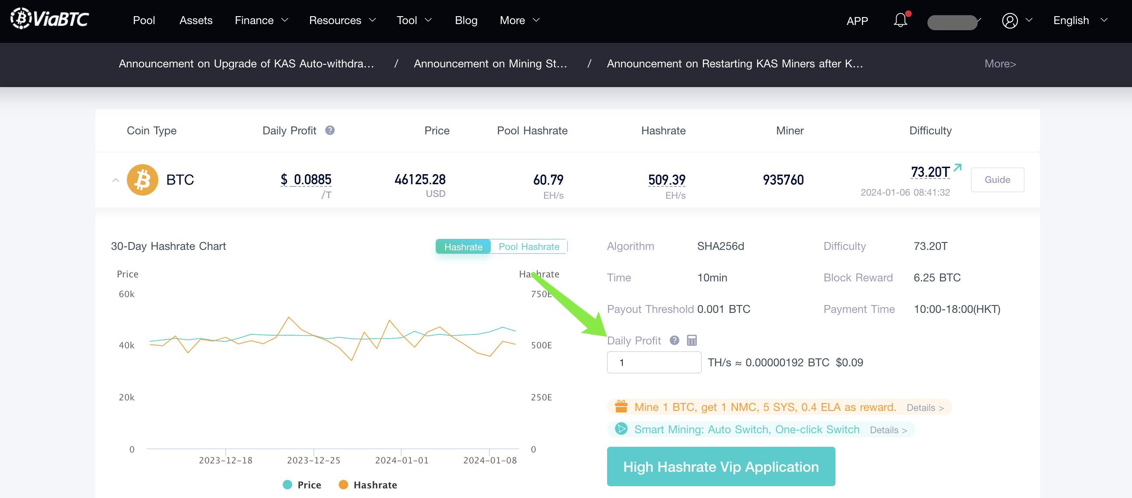
Task: Expand the BTC coin row details
Action: 115,179
